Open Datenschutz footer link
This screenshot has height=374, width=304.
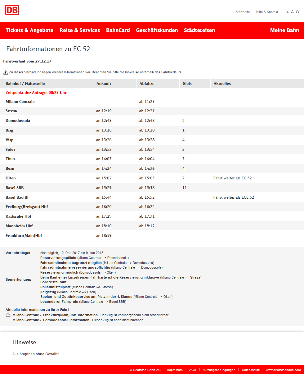click(x=251, y=370)
